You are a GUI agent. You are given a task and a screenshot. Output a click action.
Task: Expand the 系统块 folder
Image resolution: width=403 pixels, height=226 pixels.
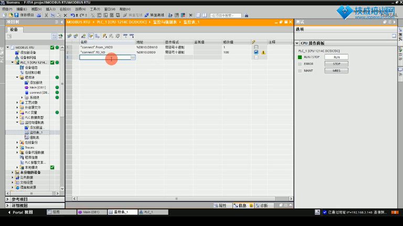pos(22,97)
